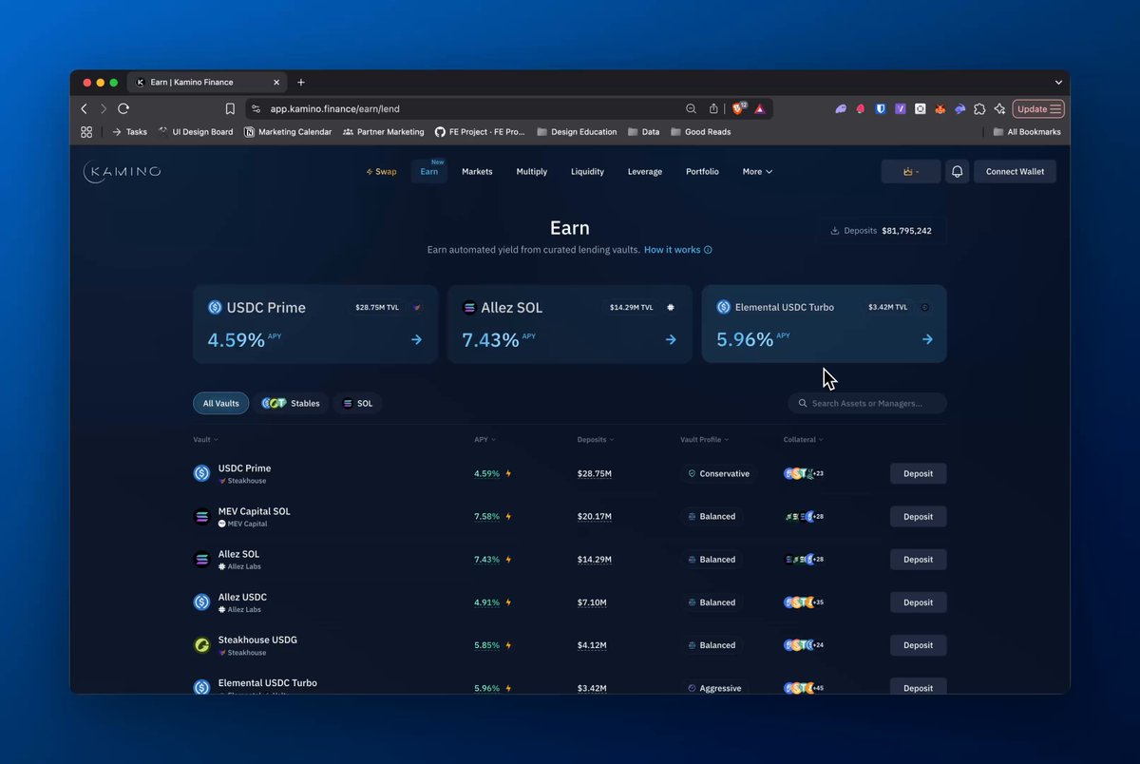Open the Bitwarden shield extension

tap(881, 109)
